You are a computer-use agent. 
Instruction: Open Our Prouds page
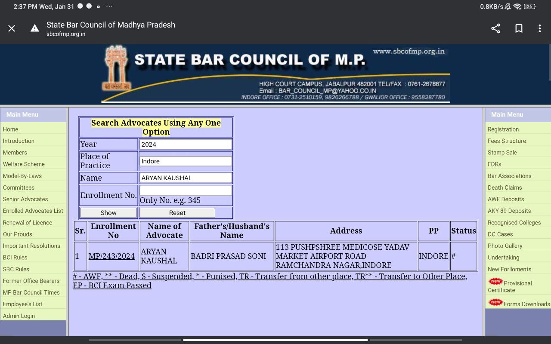click(x=18, y=234)
